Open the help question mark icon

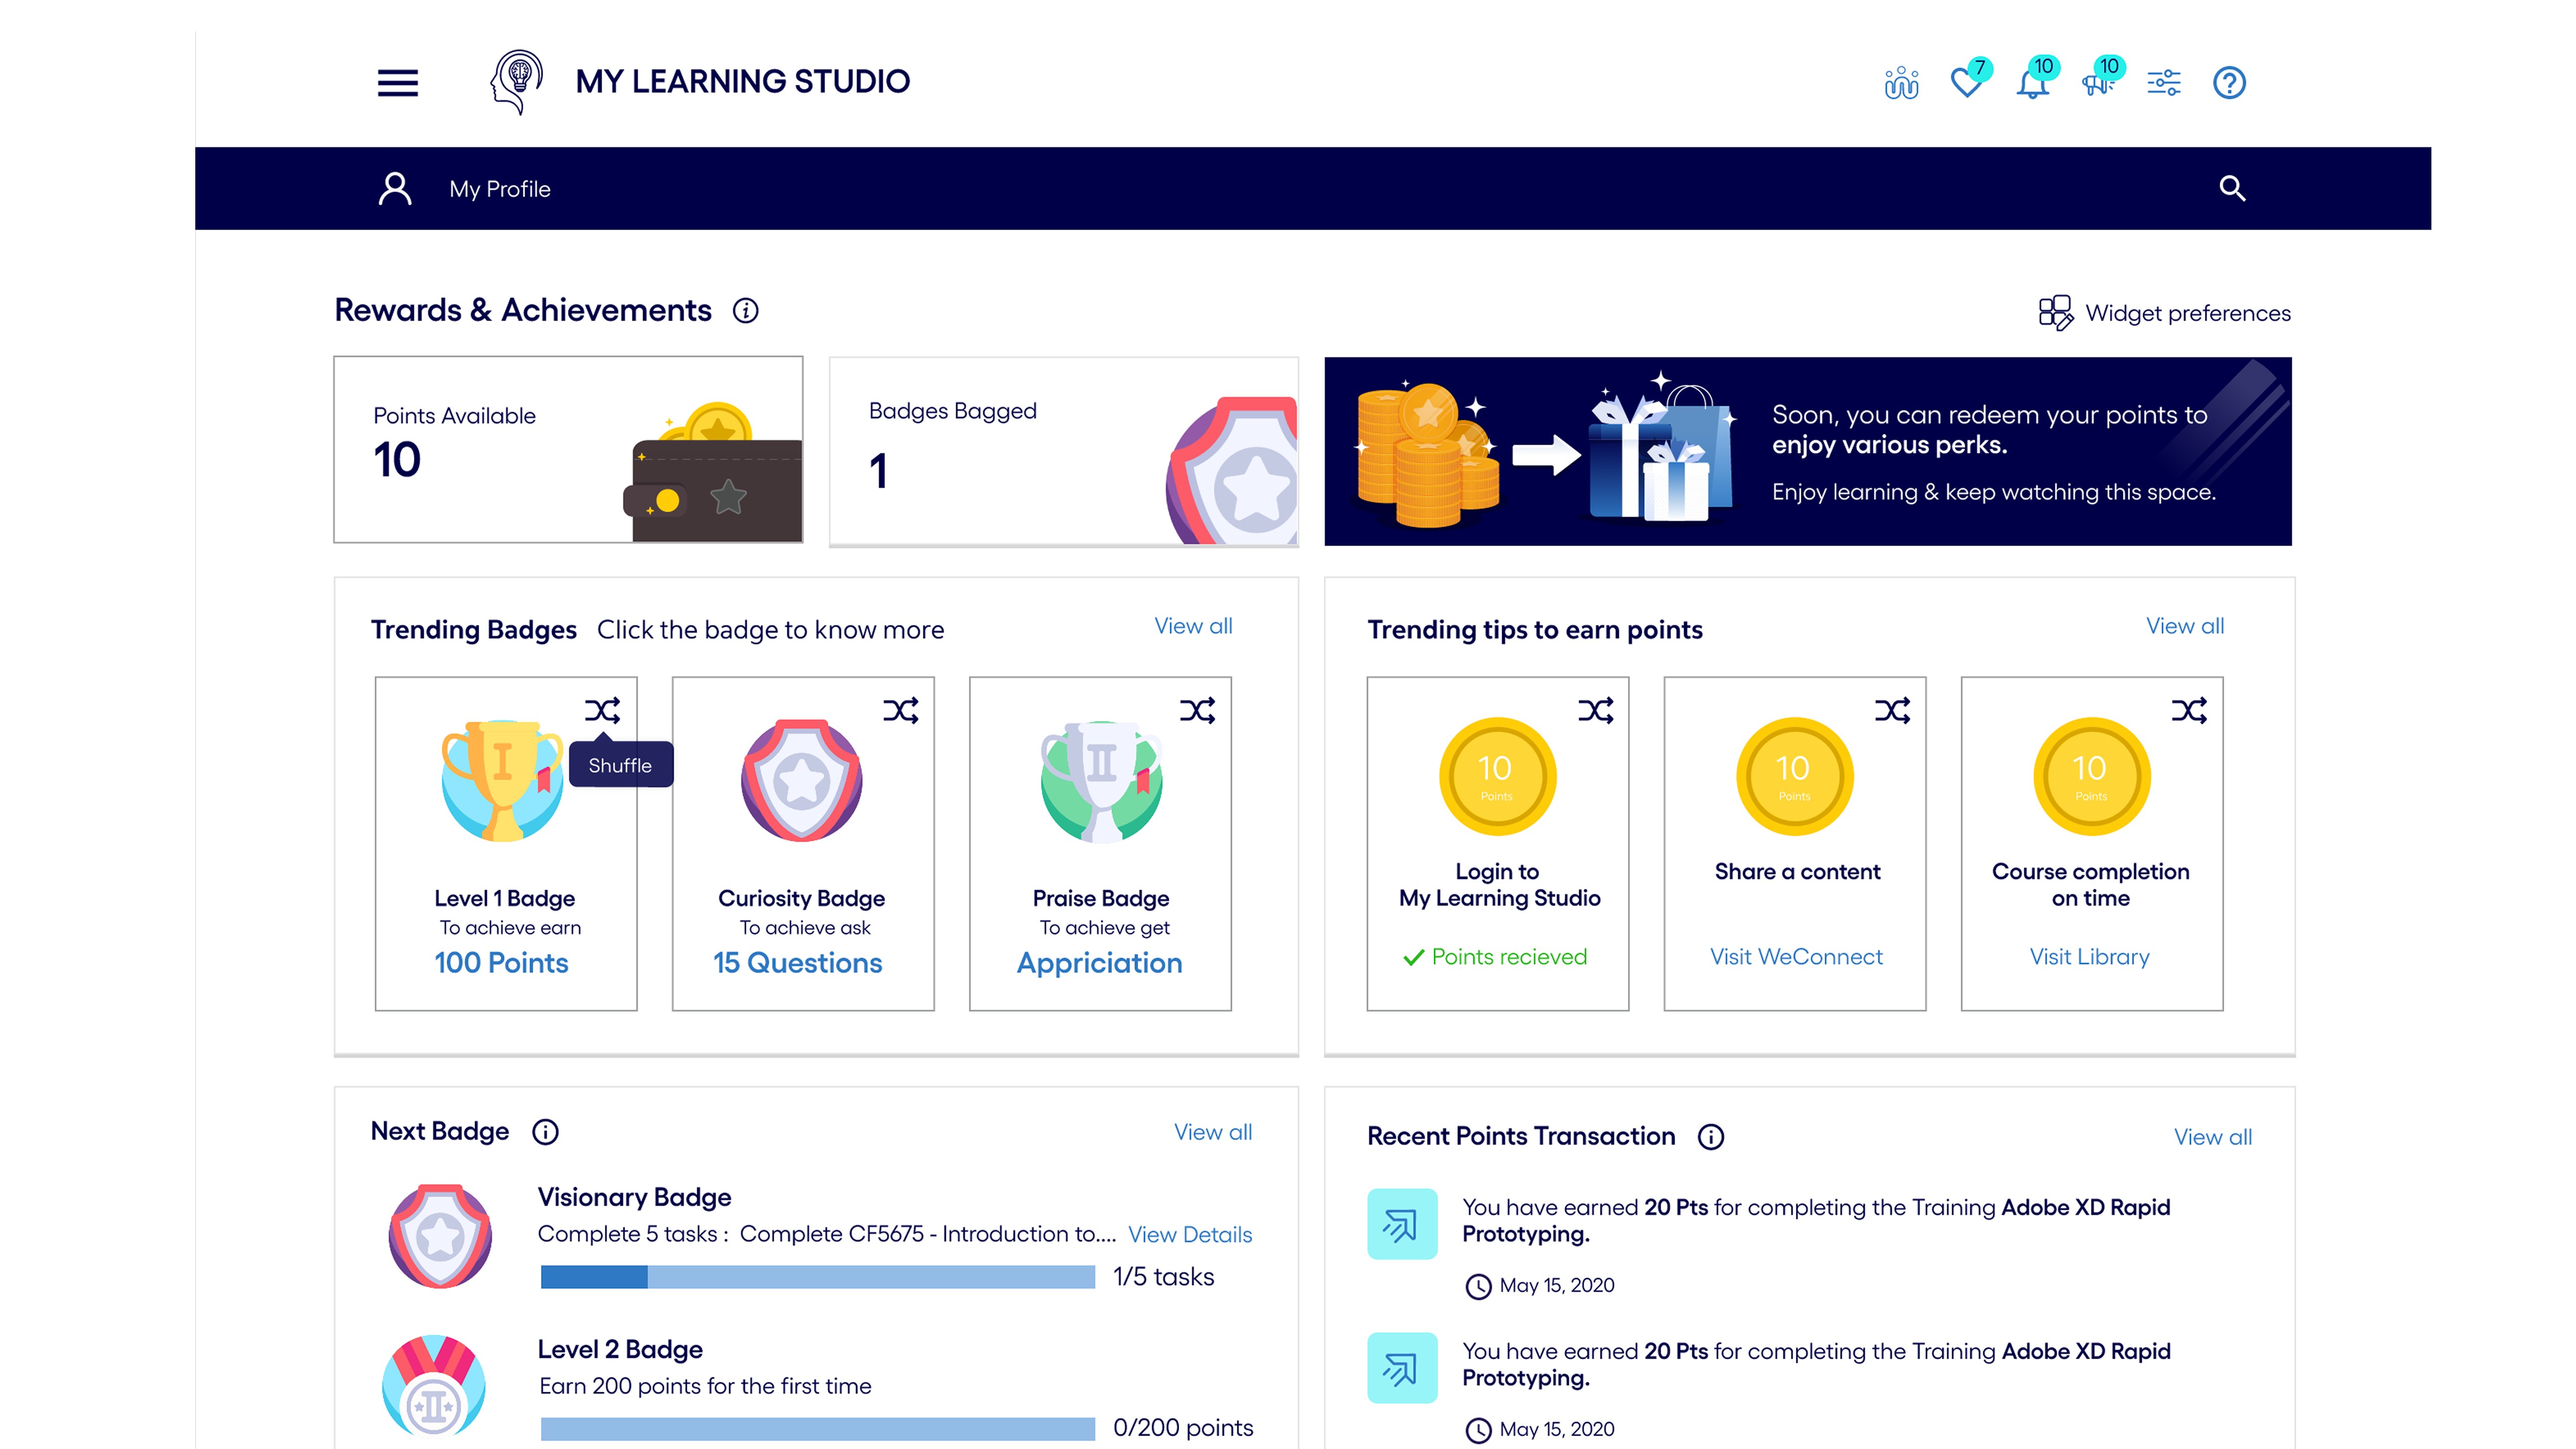[x=2229, y=83]
